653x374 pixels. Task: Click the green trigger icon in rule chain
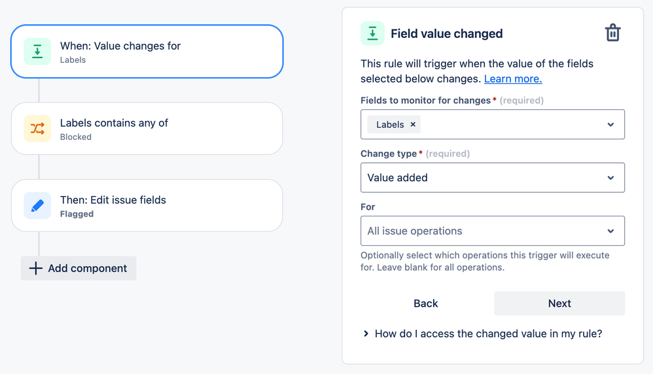37,52
